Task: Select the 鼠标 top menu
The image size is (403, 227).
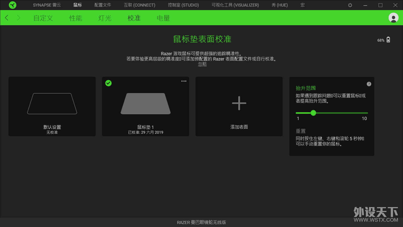Action: coord(78,5)
